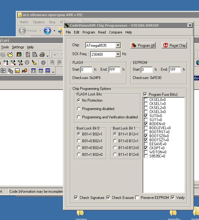Toggle Check Erasure checkbox
Image resolution: width=199 pixels, height=220 pixels.
(108, 198)
